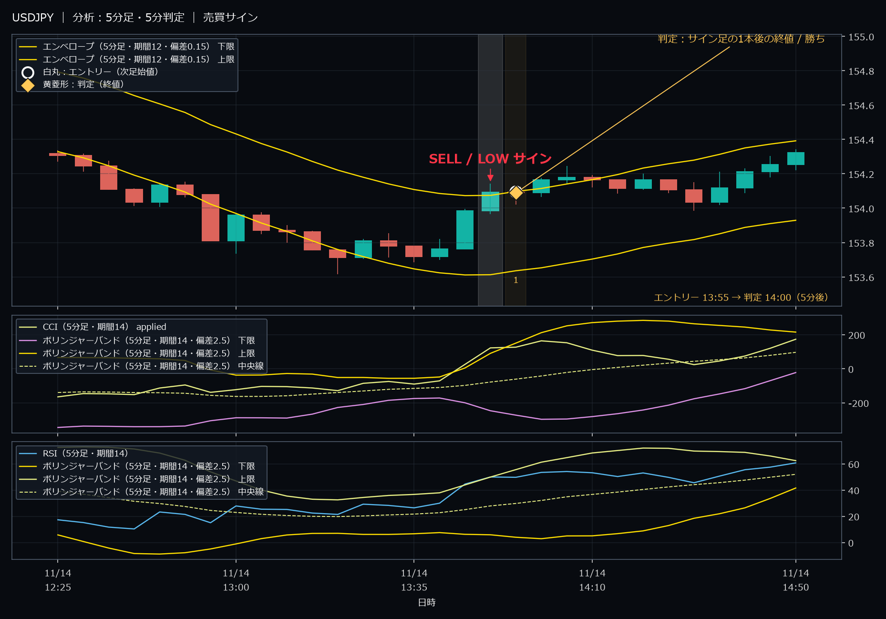Click the CCI axis -200 label
The height and width of the screenshot is (619, 886).
pyautogui.click(x=858, y=403)
